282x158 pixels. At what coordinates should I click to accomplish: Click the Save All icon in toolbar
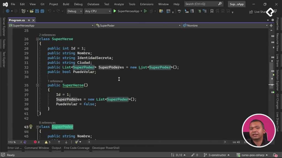(x=42, y=12)
